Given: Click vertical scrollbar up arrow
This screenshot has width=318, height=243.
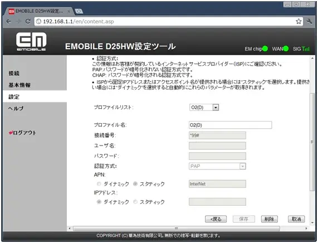Looking at the screenshot, I should (x=312, y=59).
